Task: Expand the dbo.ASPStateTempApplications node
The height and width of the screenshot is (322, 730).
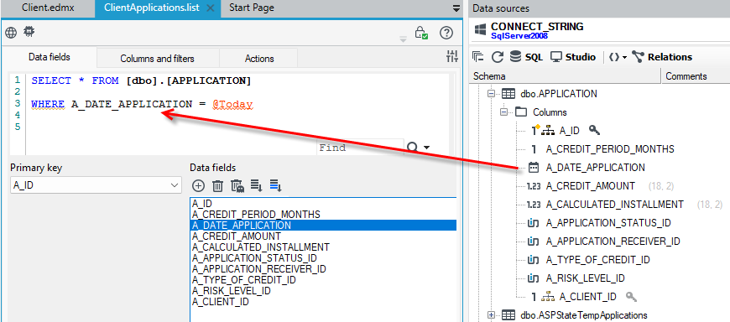Action: pos(491,315)
